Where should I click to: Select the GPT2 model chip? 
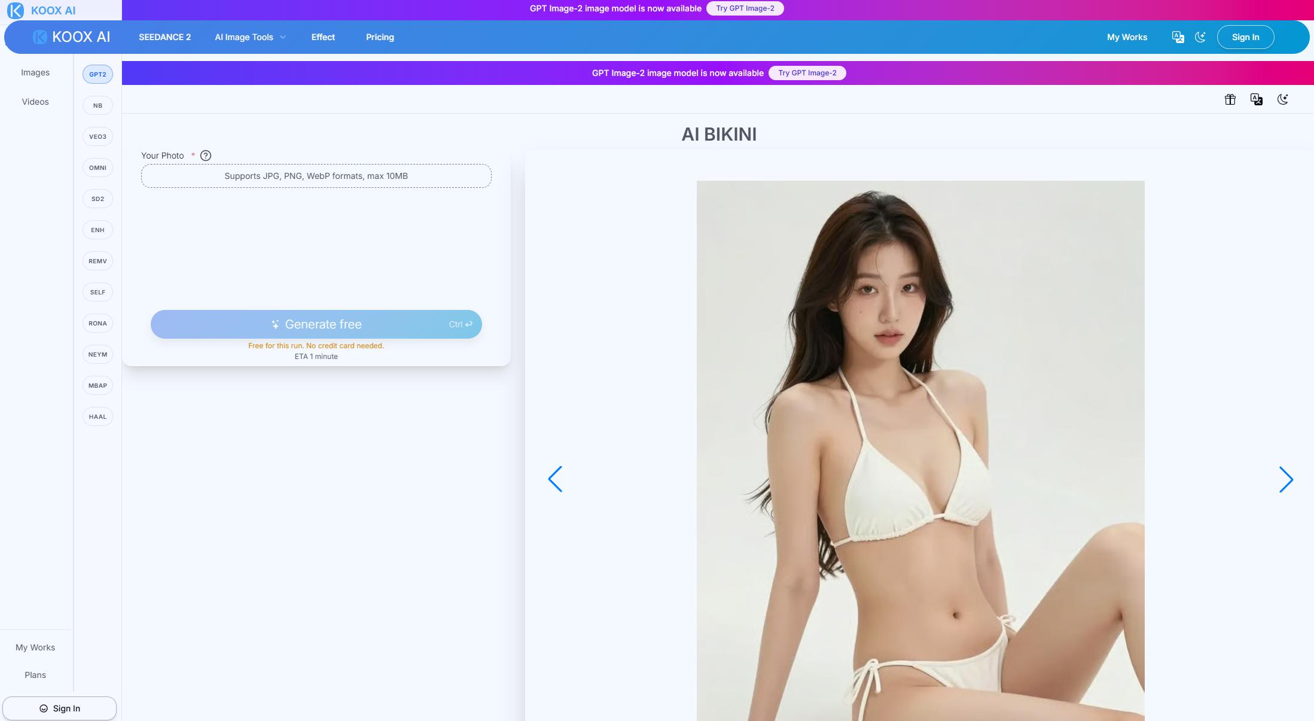[97, 74]
